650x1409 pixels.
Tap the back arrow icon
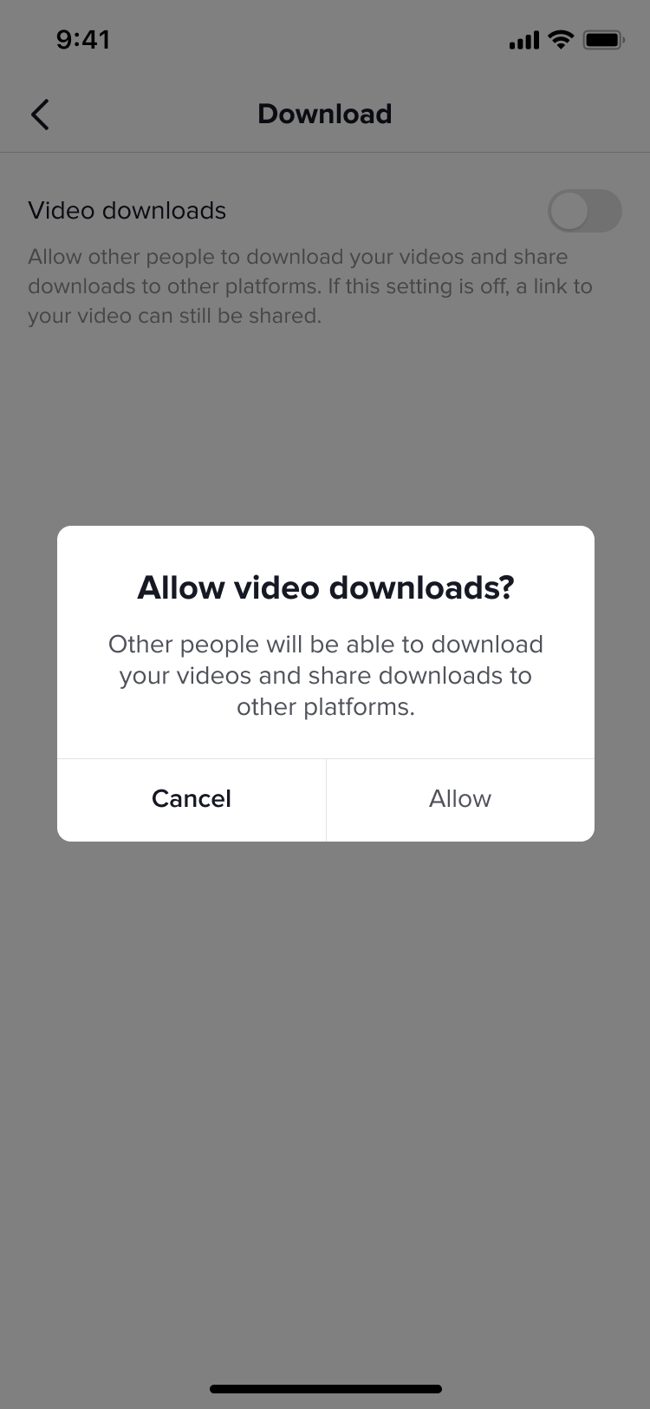tap(40, 115)
